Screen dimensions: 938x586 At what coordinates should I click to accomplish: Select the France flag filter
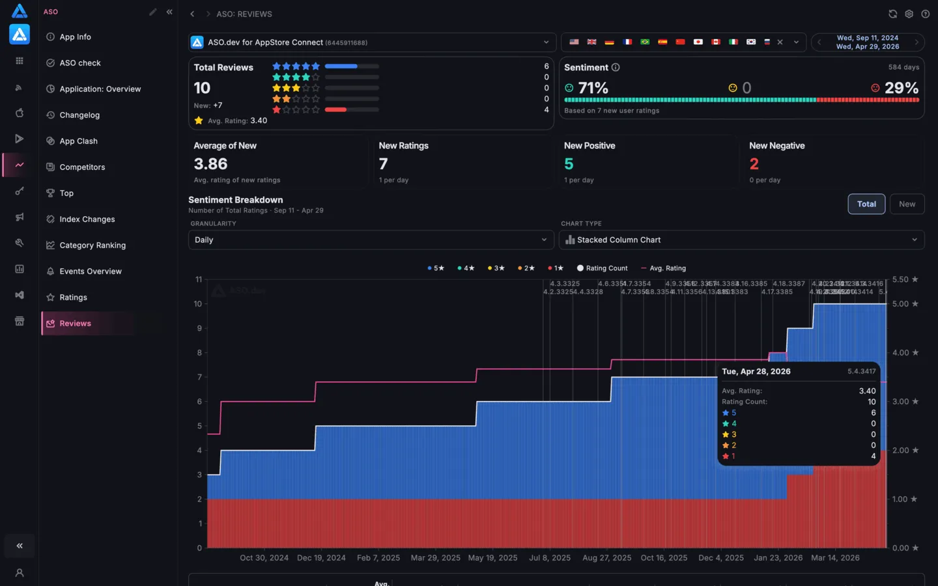[x=627, y=42]
